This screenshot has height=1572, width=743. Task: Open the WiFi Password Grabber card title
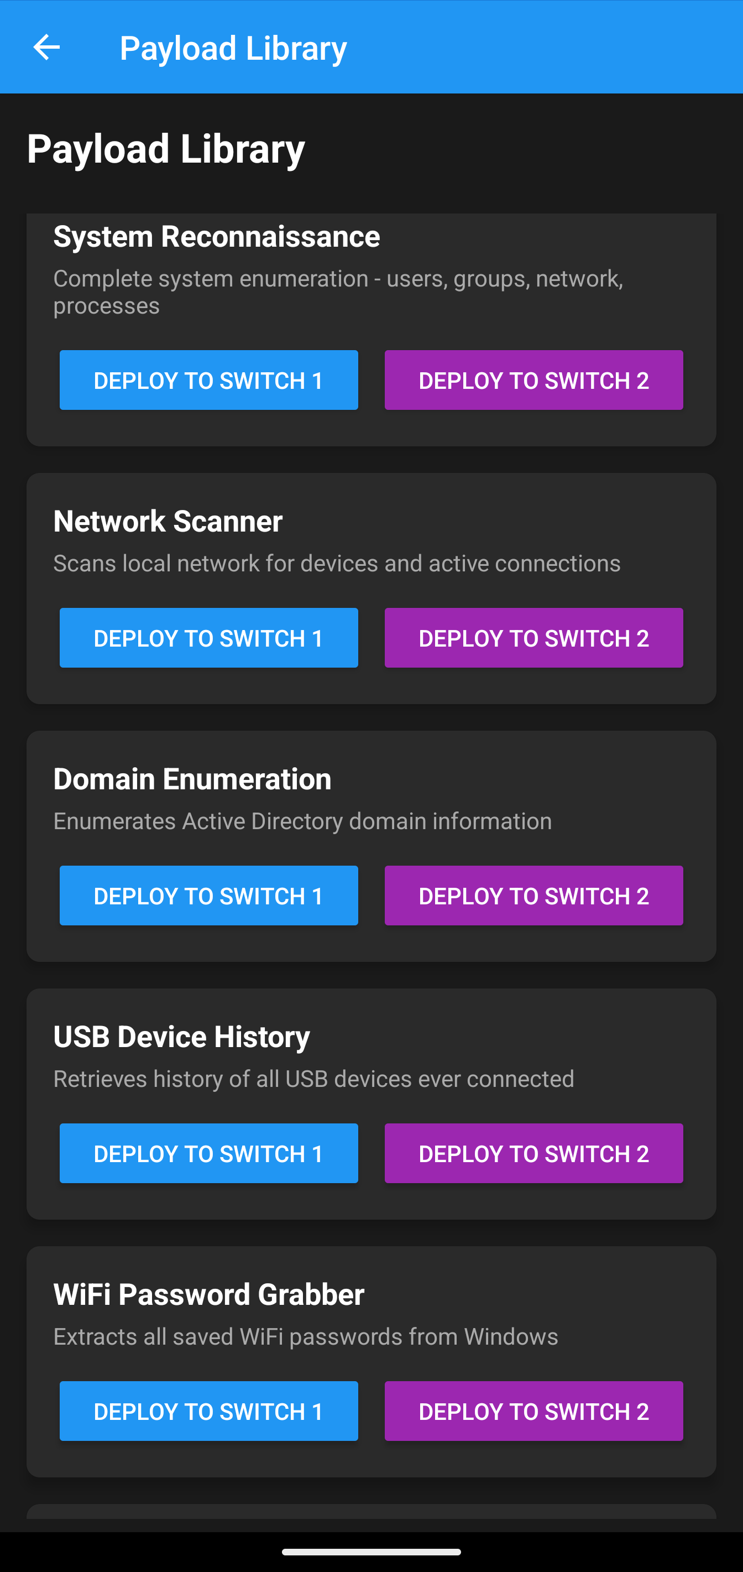point(208,1294)
